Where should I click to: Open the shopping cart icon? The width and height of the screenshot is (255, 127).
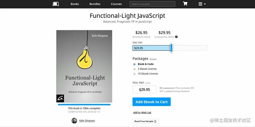[x=185, y=4]
